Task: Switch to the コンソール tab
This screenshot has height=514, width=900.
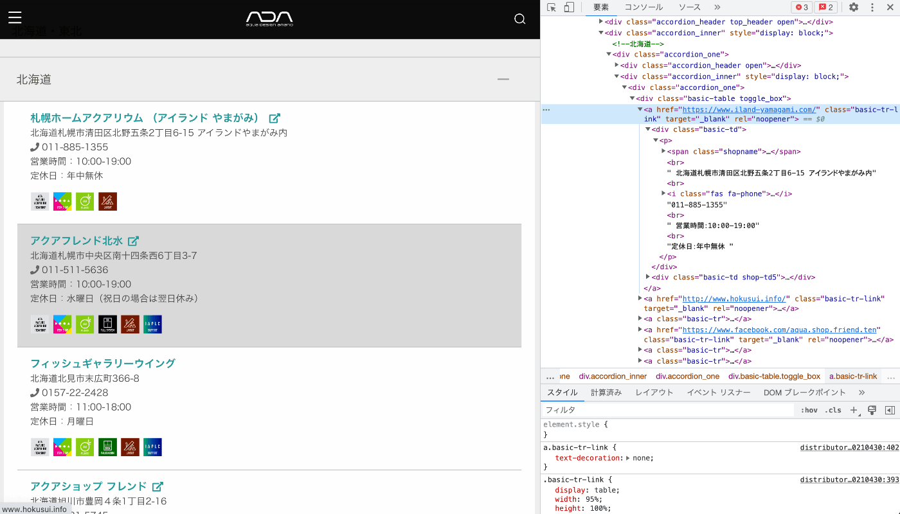Action: (643, 7)
